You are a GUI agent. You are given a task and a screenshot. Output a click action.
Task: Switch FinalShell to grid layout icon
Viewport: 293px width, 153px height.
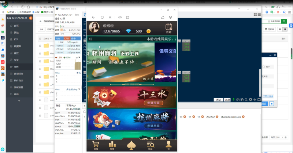pyautogui.click(x=255, y=15)
